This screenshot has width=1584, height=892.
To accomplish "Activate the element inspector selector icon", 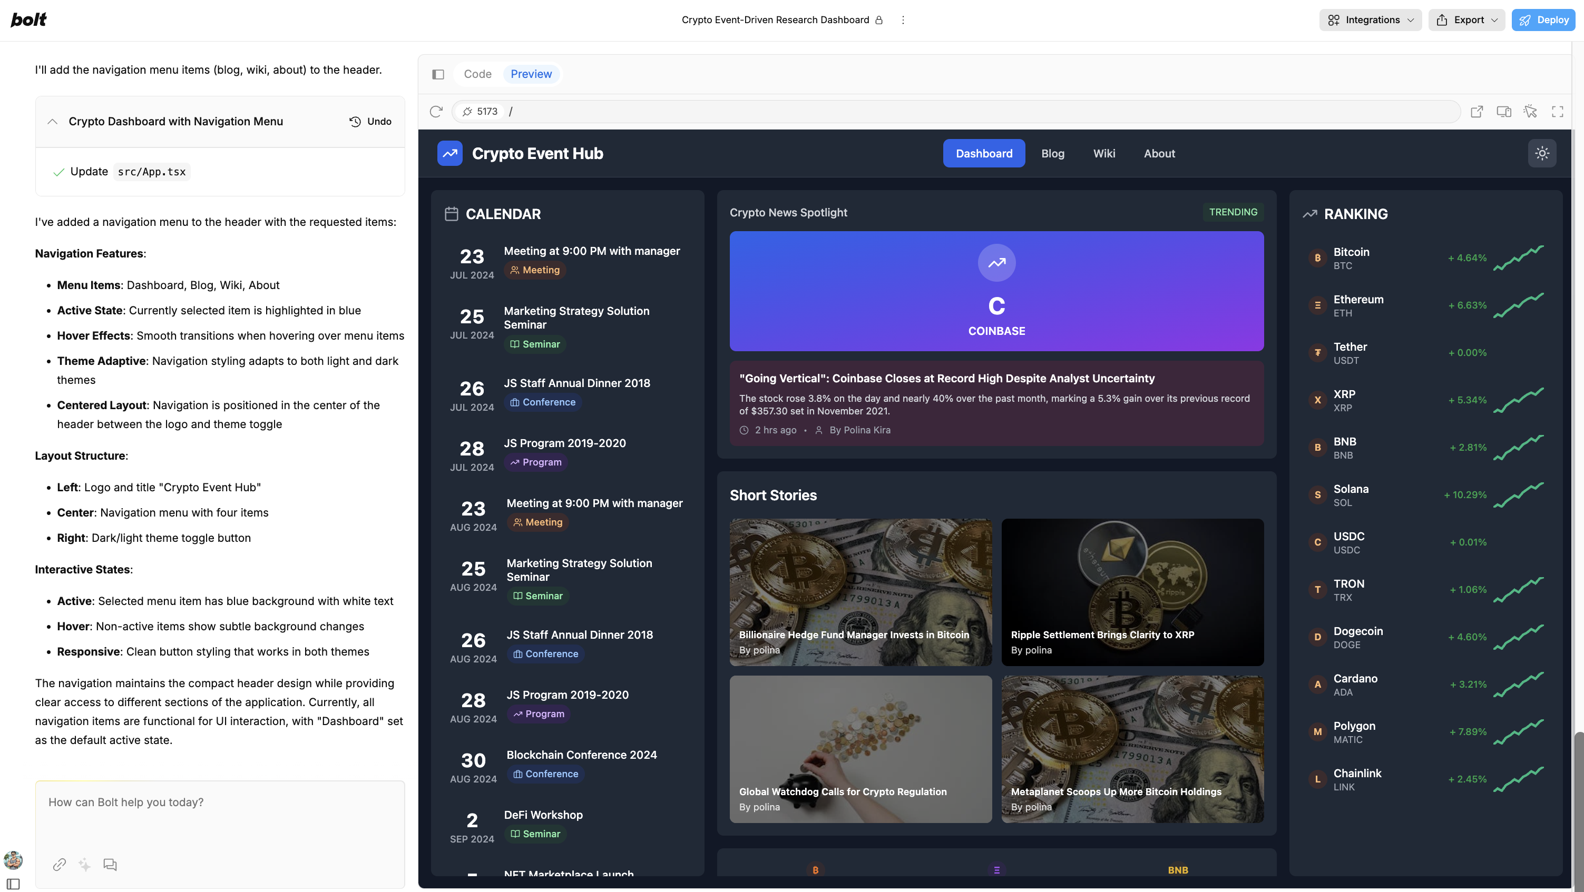I will click(x=1530, y=111).
